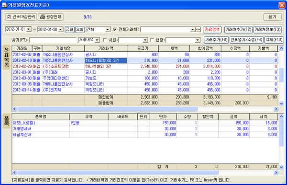Screen dimensions: 287x185
Task: Select the 품목 side tab
Action: click(x=7, y=121)
